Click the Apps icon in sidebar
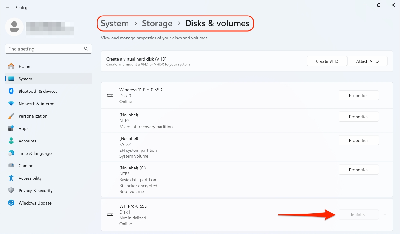The width and height of the screenshot is (400, 234). pos(11,128)
